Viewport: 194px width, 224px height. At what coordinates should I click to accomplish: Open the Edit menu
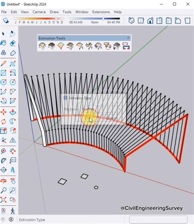[x=14, y=12]
